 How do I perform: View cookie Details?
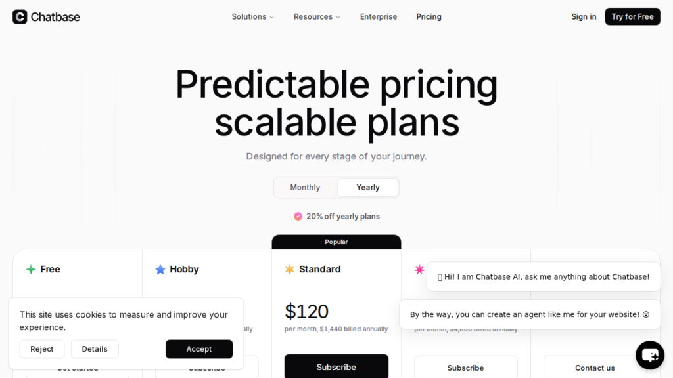coord(95,349)
